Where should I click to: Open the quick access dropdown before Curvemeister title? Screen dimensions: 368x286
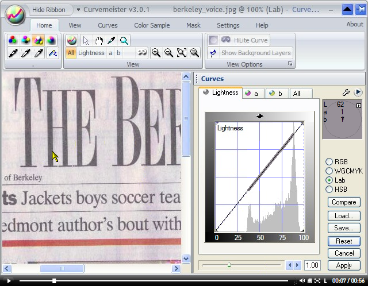pos(78,10)
